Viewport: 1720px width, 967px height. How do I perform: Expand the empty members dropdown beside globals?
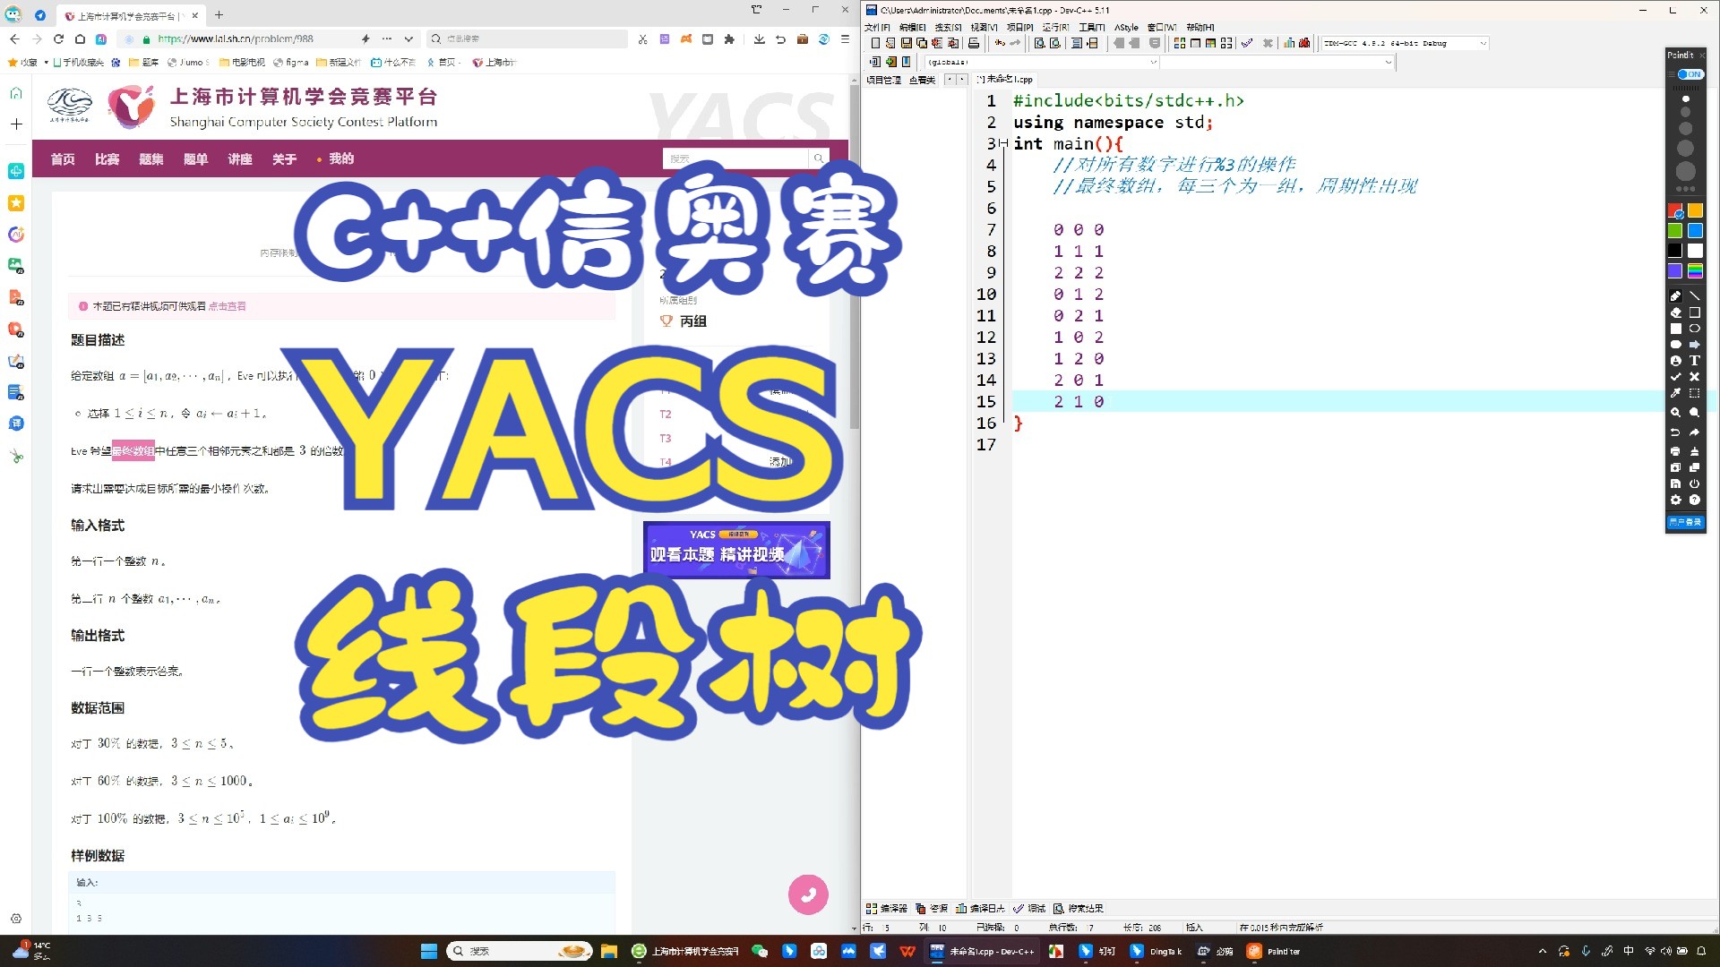click(1277, 62)
